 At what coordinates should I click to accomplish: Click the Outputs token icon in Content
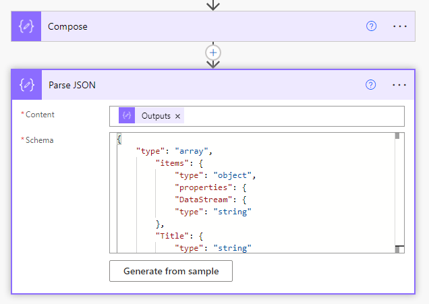click(127, 116)
